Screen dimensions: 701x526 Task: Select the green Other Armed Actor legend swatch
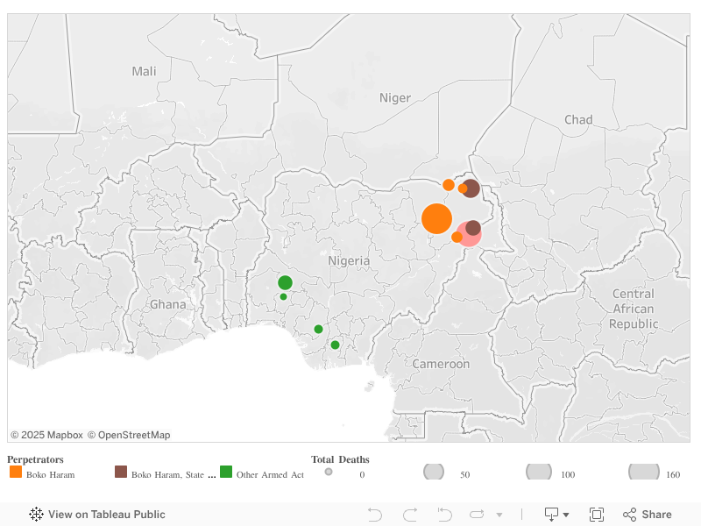click(x=226, y=472)
